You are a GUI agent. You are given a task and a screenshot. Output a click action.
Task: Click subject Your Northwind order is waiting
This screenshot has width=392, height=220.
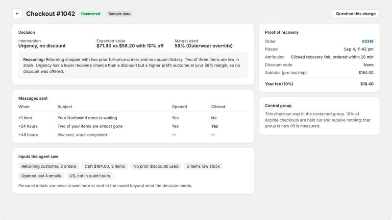pos(87,118)
